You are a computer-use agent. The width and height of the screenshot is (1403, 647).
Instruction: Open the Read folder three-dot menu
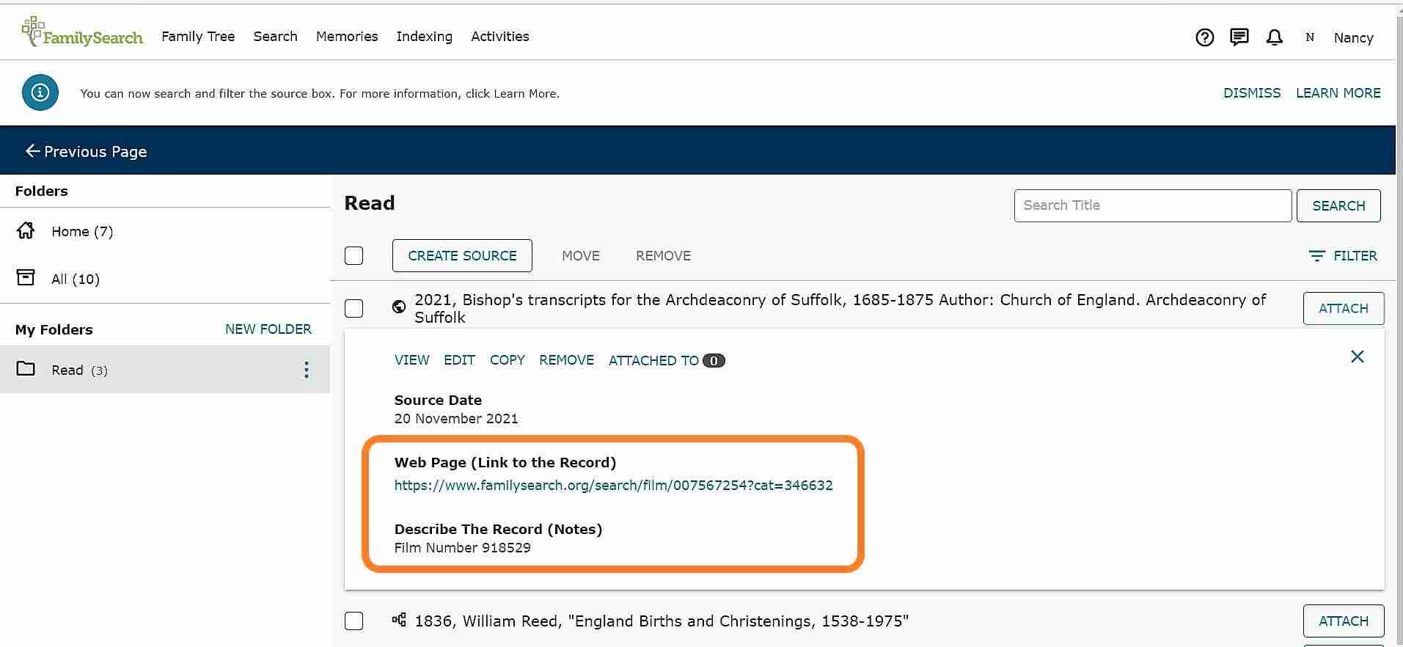[307, 370]
